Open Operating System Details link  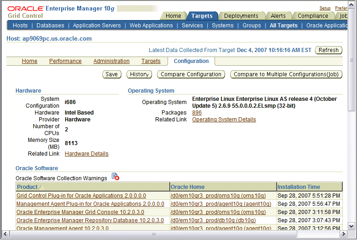click(x=224, y=120)
